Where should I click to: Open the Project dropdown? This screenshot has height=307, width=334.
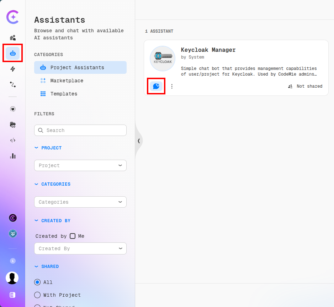pos(80,165)
